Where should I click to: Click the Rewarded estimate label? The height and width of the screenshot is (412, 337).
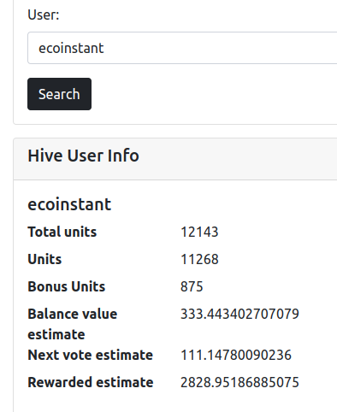[91, 382]
